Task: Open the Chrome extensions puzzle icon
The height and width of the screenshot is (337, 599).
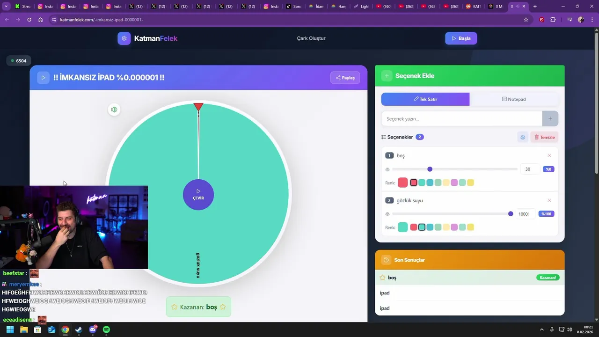Action: click(x=553, y=20)
